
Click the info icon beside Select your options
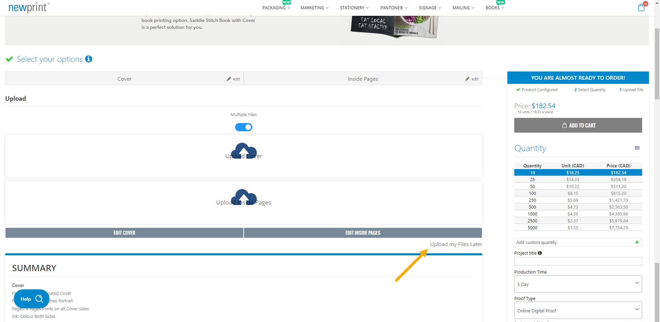89,59
